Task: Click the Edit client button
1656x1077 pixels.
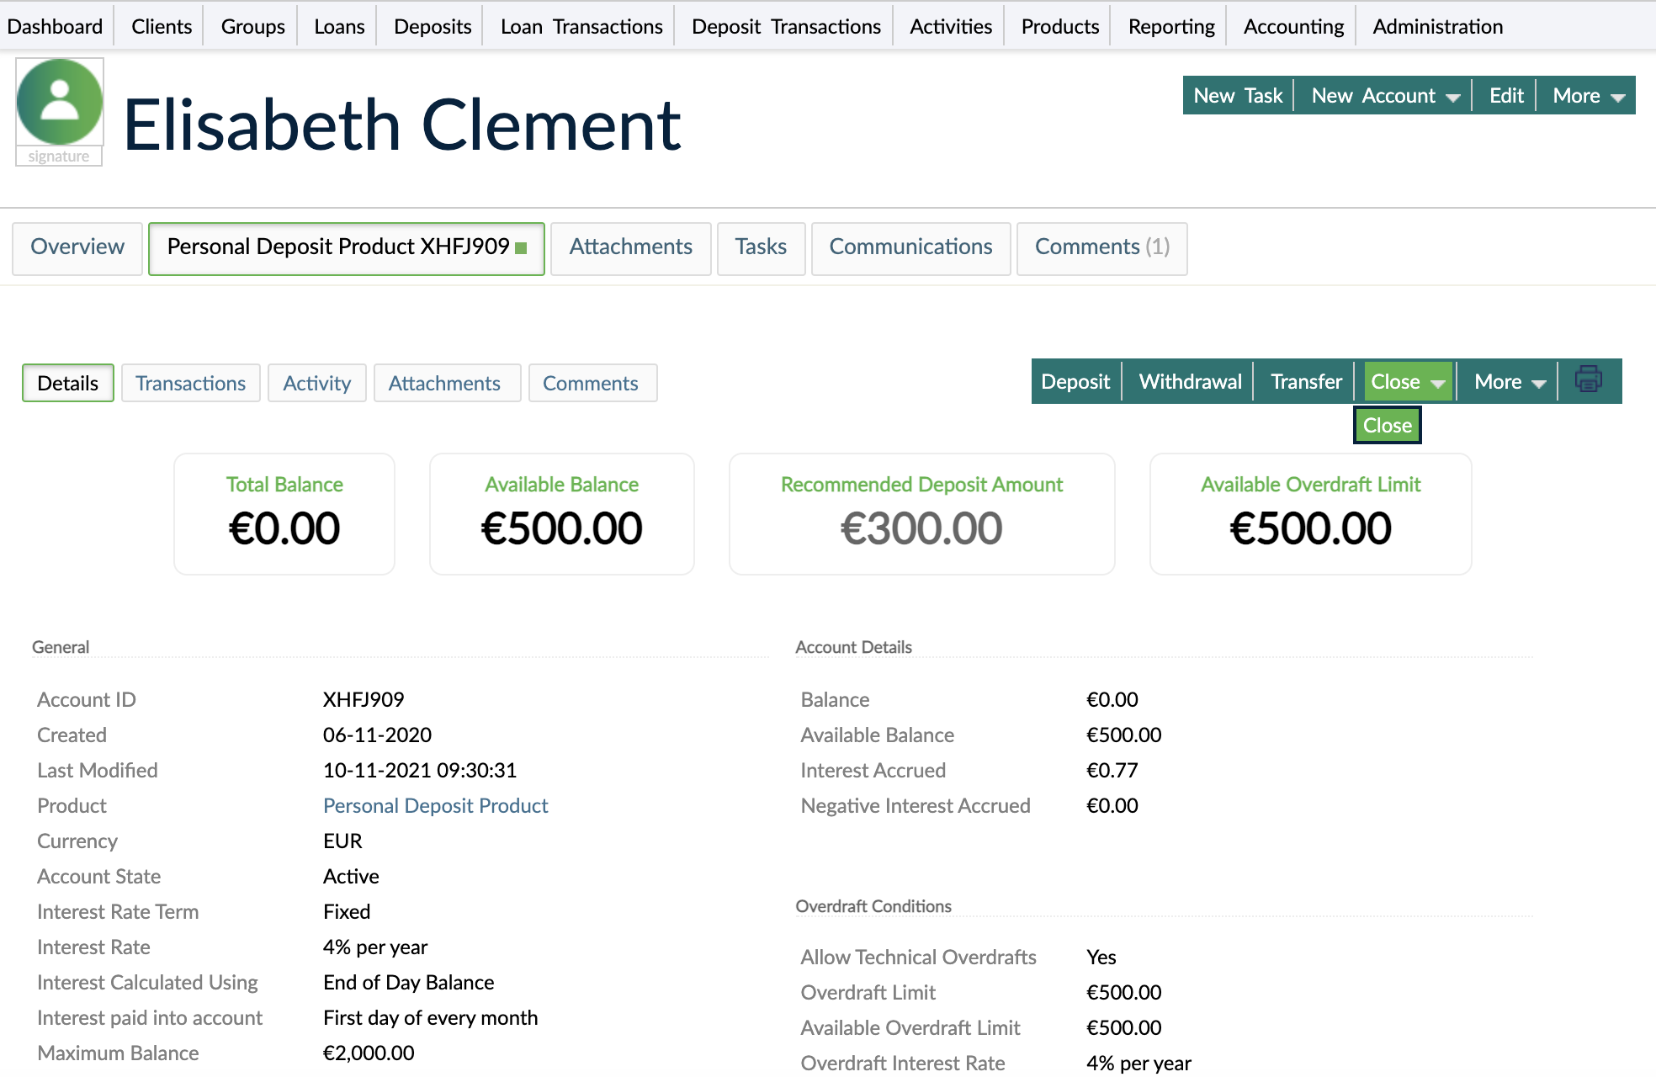Action: pos(1505,96)
